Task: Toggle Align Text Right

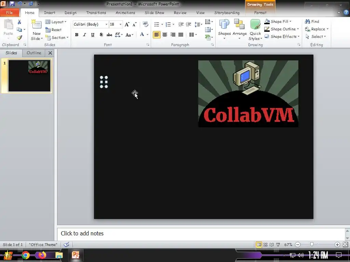Action: click(173, 35)
